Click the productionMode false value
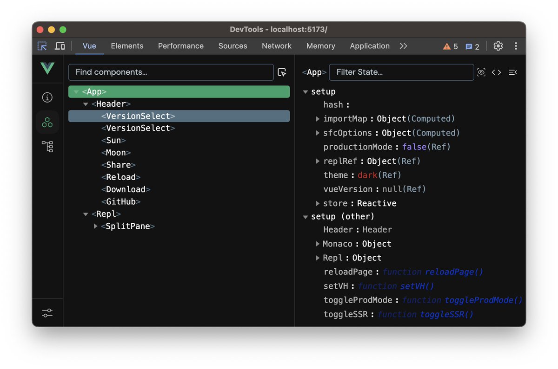The width and height of the screenshot is (558, 369). [x=414, y=147]
